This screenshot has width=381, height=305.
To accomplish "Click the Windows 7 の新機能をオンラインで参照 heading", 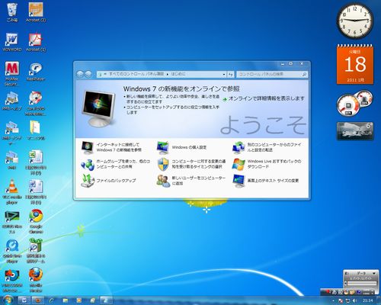I will [x=181, y=89].
